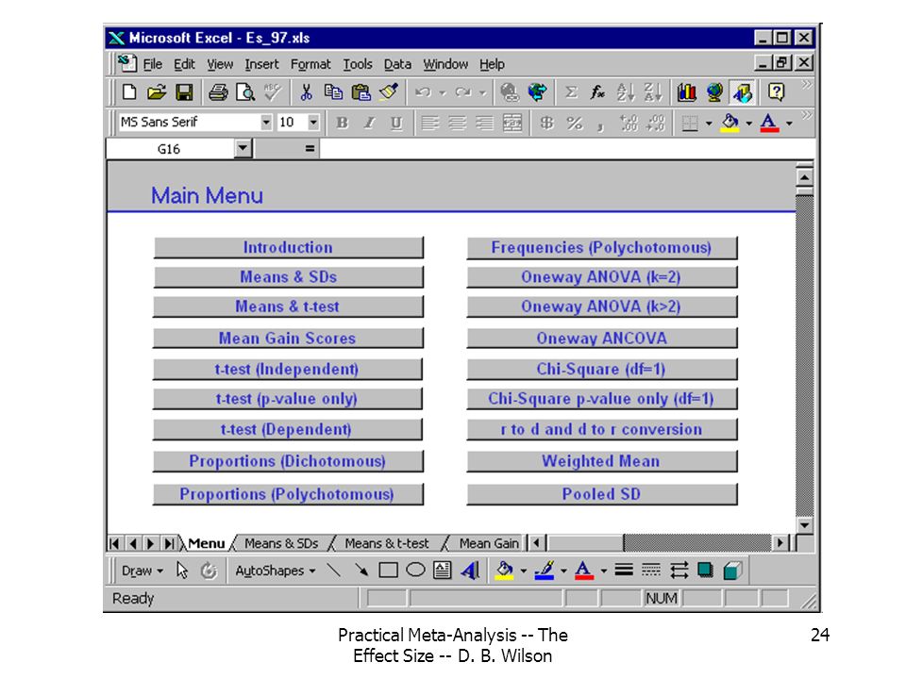Click the Pooled SD button

coord(601,494)
